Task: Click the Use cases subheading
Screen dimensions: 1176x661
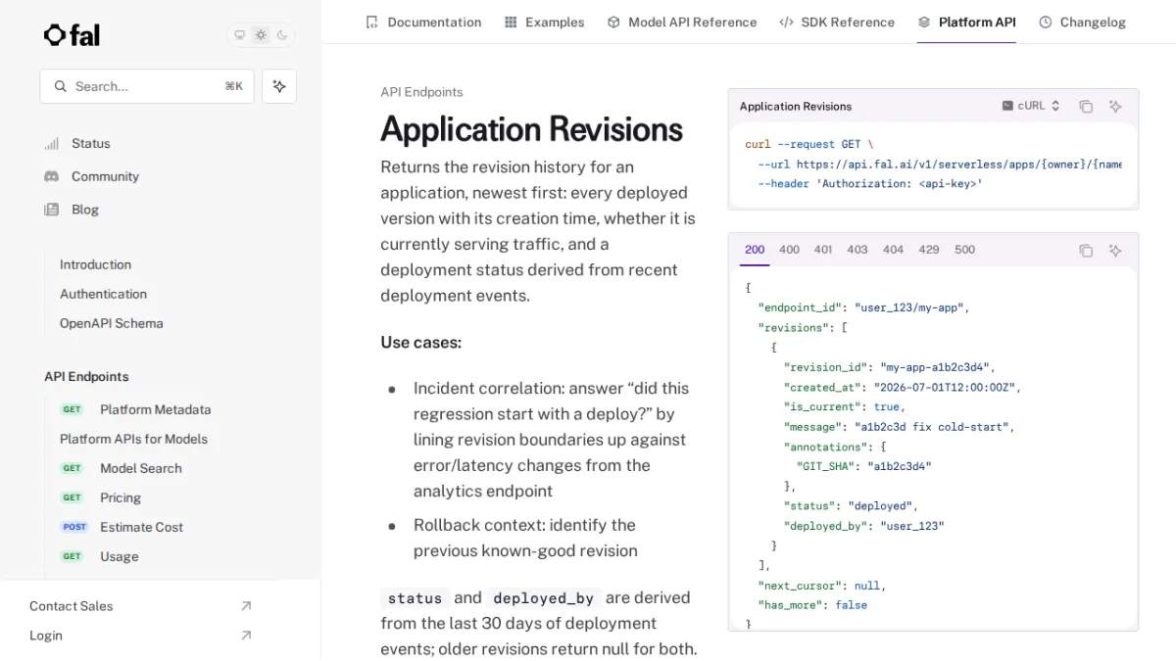Action: (421, 343)
